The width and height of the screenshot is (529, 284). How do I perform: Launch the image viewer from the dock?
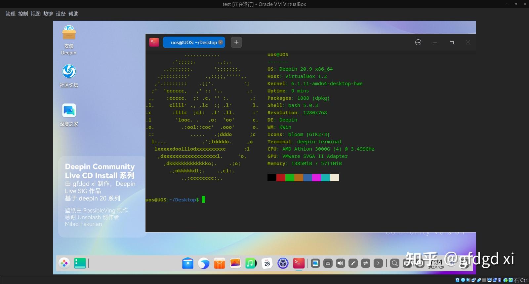[x=235, y=263]
